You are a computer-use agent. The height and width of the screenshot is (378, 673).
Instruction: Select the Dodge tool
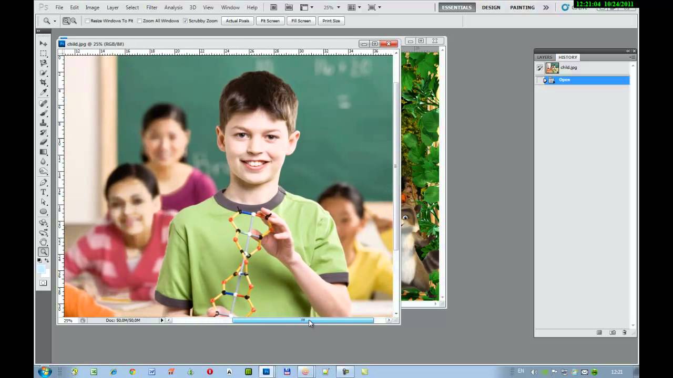(x=44, y=171)
